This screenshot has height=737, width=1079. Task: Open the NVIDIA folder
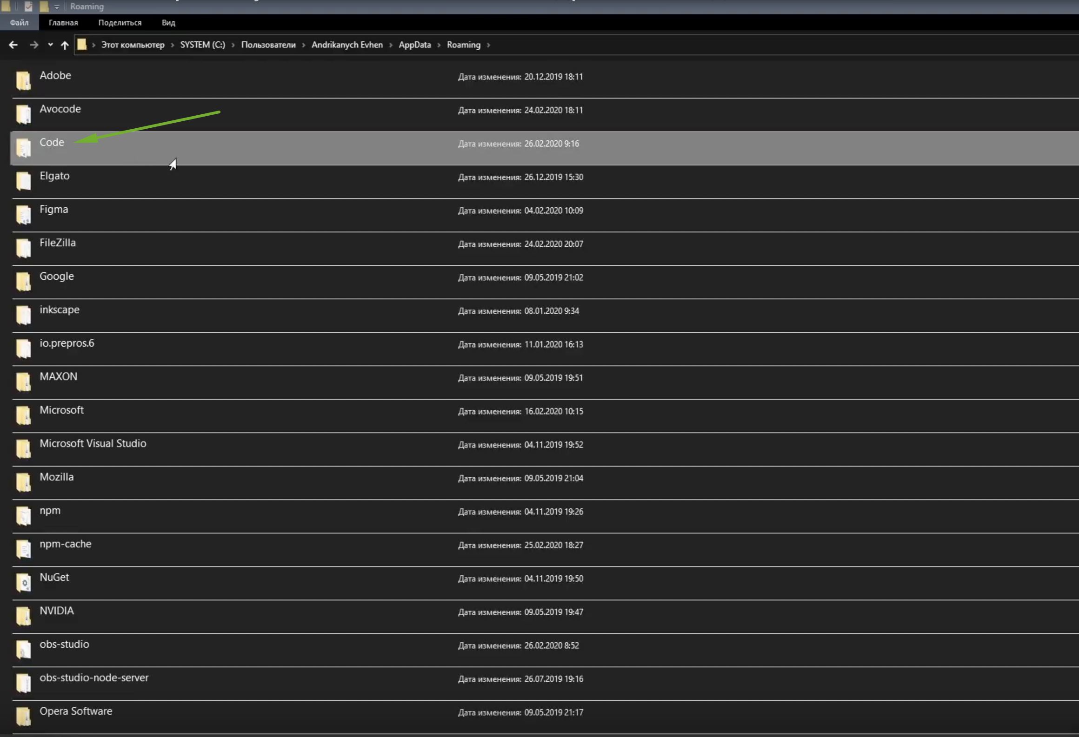57,610
